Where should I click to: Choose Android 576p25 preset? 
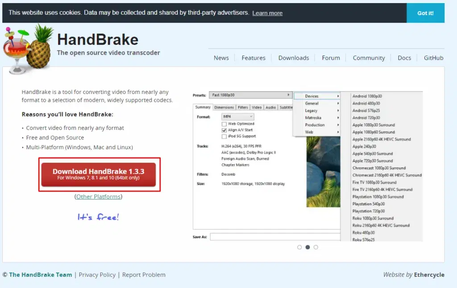[366, 110]
